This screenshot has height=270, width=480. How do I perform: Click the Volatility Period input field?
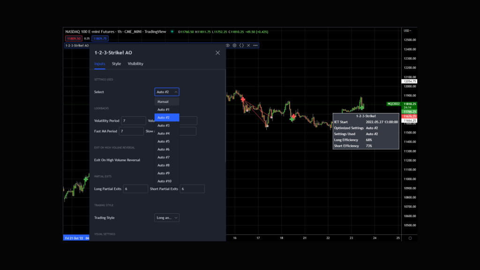[134, 120]
